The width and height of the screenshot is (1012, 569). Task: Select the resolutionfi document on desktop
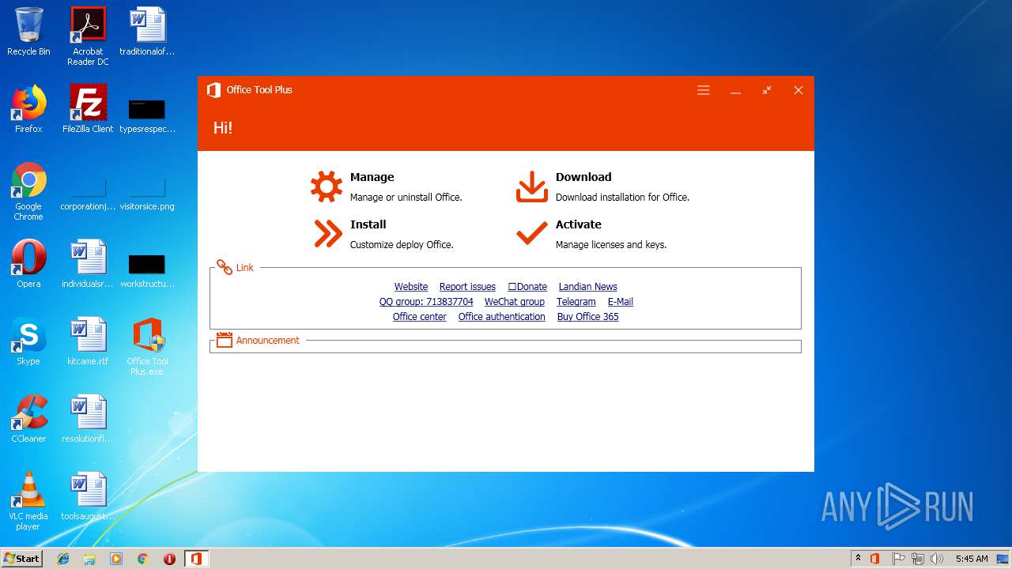88,419
